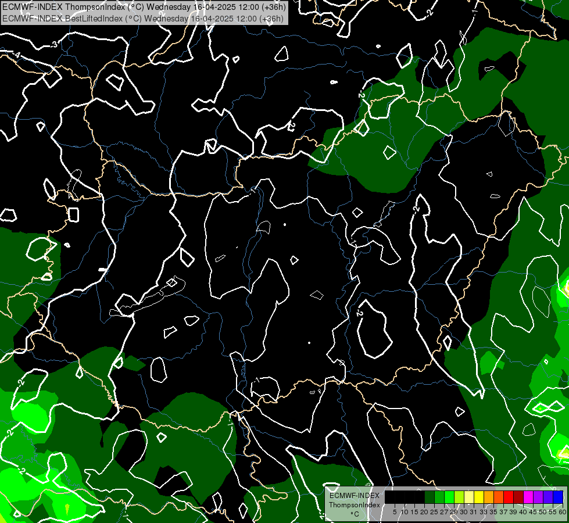
Task: Click legend tick label 50
Action: click(x=543, y=512)
